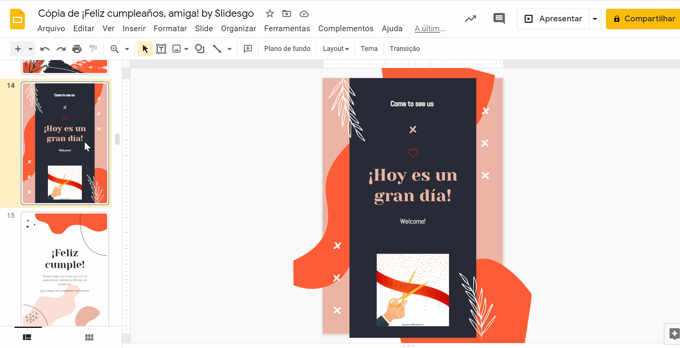Expand insert image dropdown arrow
This screenshot has width=680, height=348.
[x=186, y=49]
